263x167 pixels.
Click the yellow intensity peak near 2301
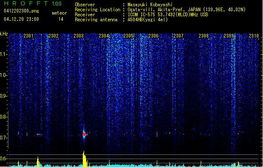(38, 162)
